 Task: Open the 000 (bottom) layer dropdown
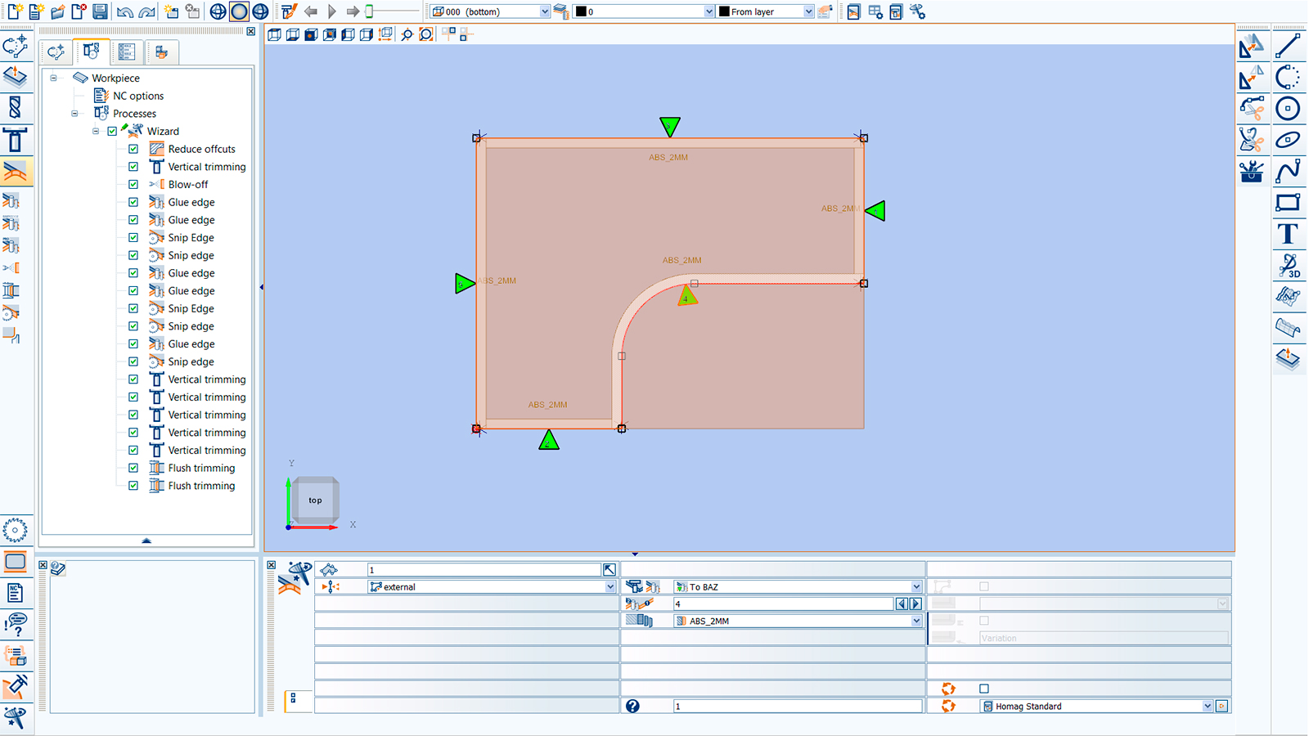[542, 11]
